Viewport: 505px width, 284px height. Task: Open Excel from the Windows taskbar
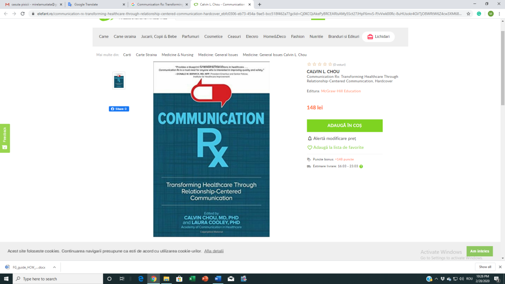click(192, 279)
